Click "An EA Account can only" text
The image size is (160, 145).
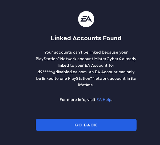click(111, 72)
